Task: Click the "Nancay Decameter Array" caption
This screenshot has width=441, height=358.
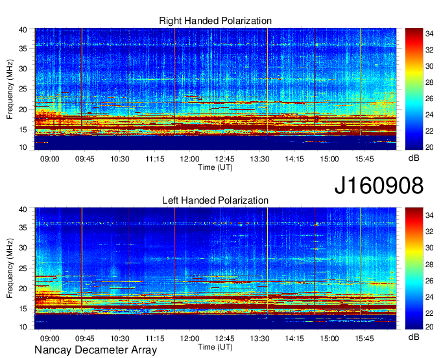Action: tap(95, 350)
